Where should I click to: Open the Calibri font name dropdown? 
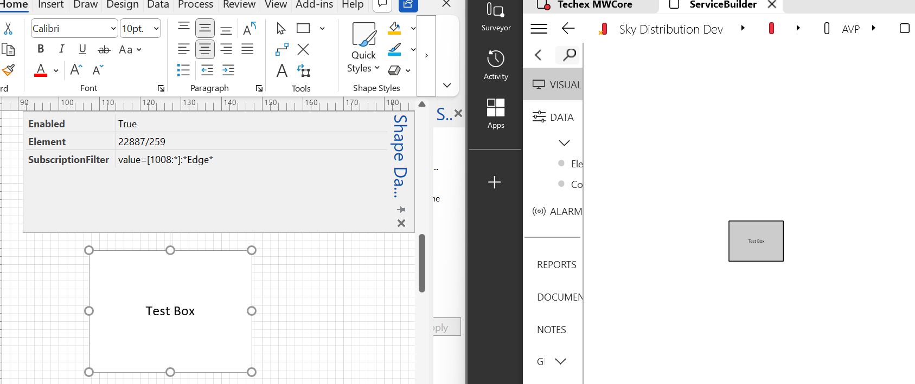113,29
